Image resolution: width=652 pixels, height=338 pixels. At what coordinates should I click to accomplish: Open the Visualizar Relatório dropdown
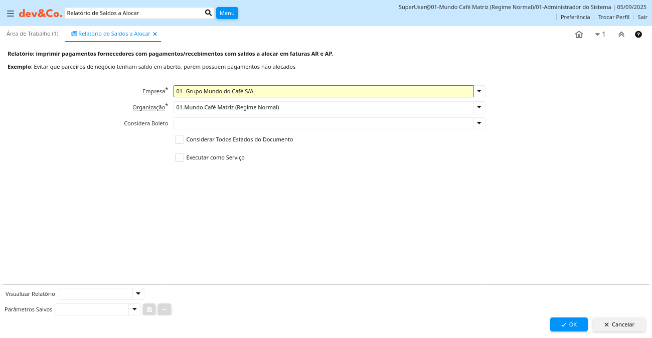pyautogui.click(x=138, y=294)
